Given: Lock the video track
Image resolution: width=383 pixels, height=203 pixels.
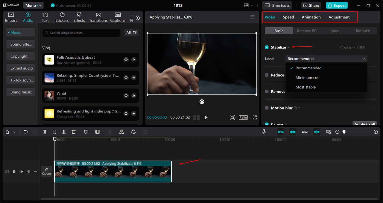Looking at the screenshot, I should tap(14, 172).
